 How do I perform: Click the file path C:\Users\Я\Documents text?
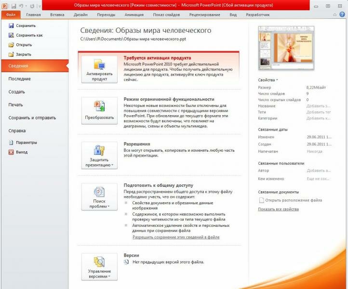point(133,39)
